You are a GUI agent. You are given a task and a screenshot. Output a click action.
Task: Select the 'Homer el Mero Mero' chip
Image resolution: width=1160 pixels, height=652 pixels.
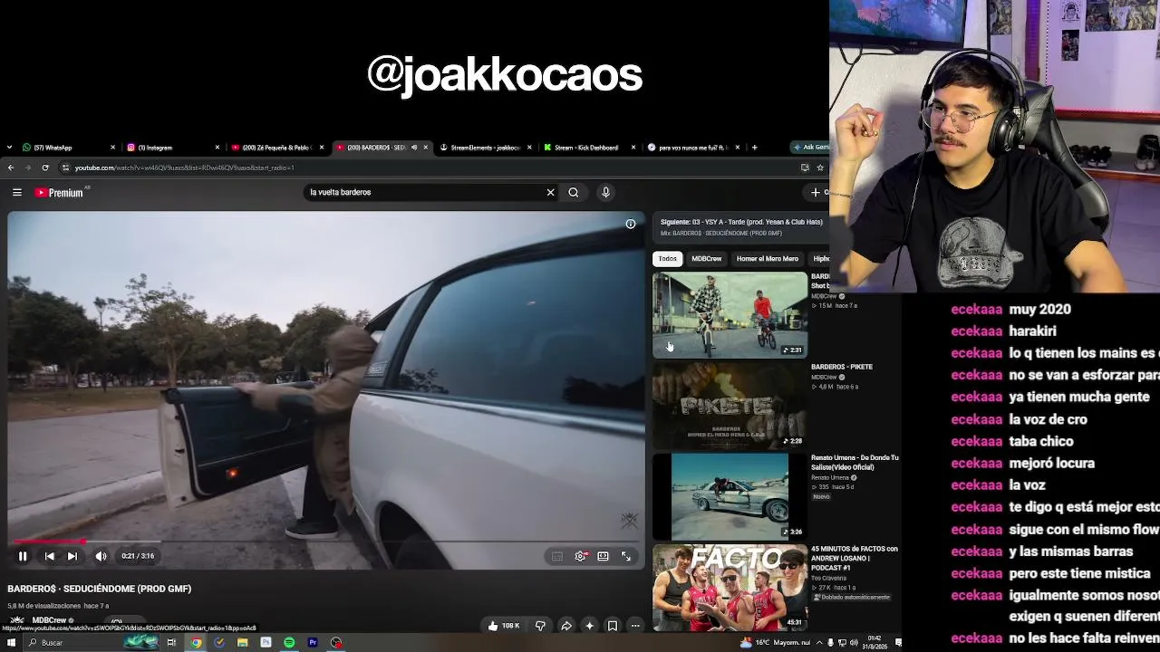(768, 259)
